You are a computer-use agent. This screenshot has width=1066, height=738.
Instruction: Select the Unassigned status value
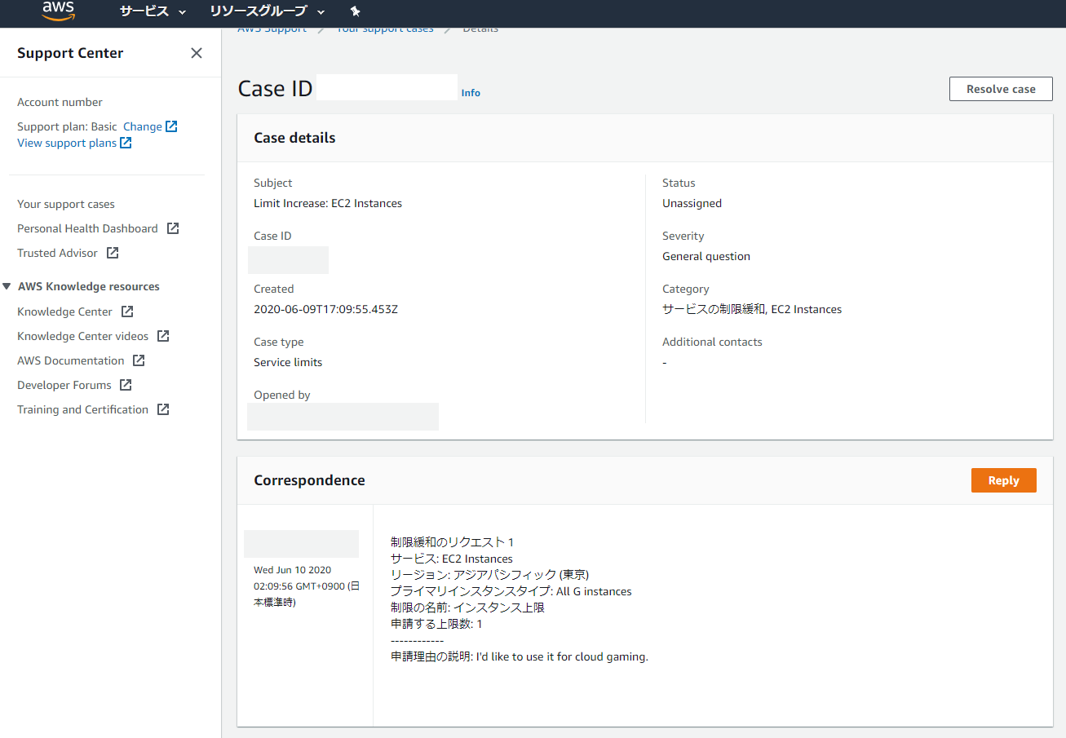click(692, 203)
